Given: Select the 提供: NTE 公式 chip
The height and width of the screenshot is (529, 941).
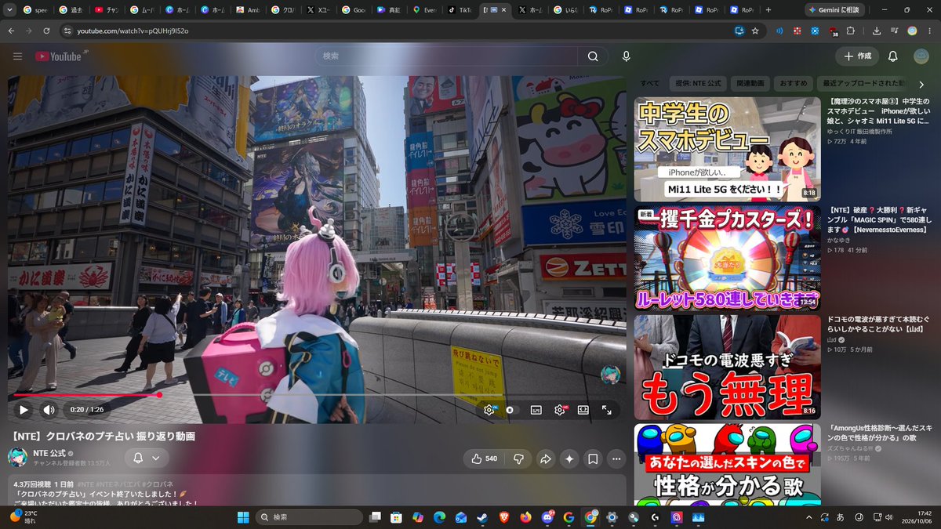Looking at the screenshot, I should point(698,83).
